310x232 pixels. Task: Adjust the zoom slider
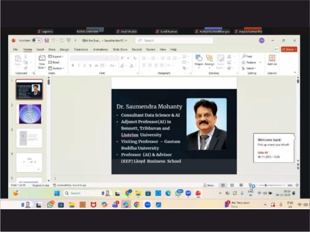tap(265, 185)
